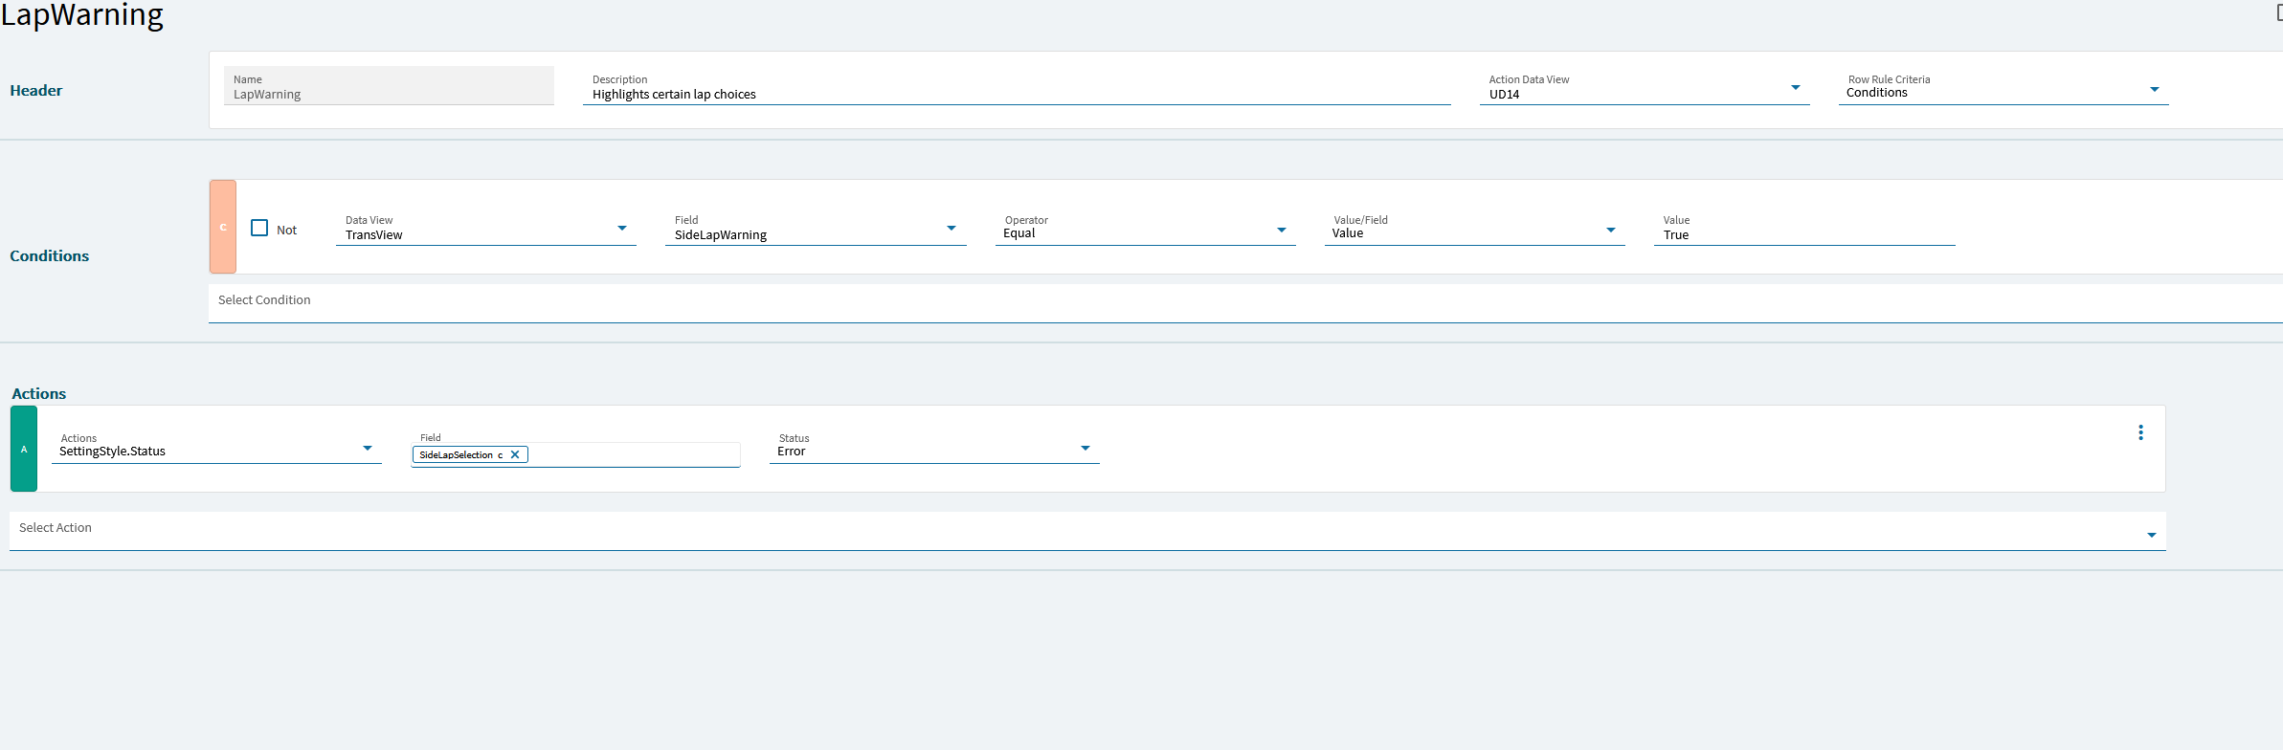Open the SettingStyle.Status Actions dropdown
2283x750 pixels.
click(368, 448)
